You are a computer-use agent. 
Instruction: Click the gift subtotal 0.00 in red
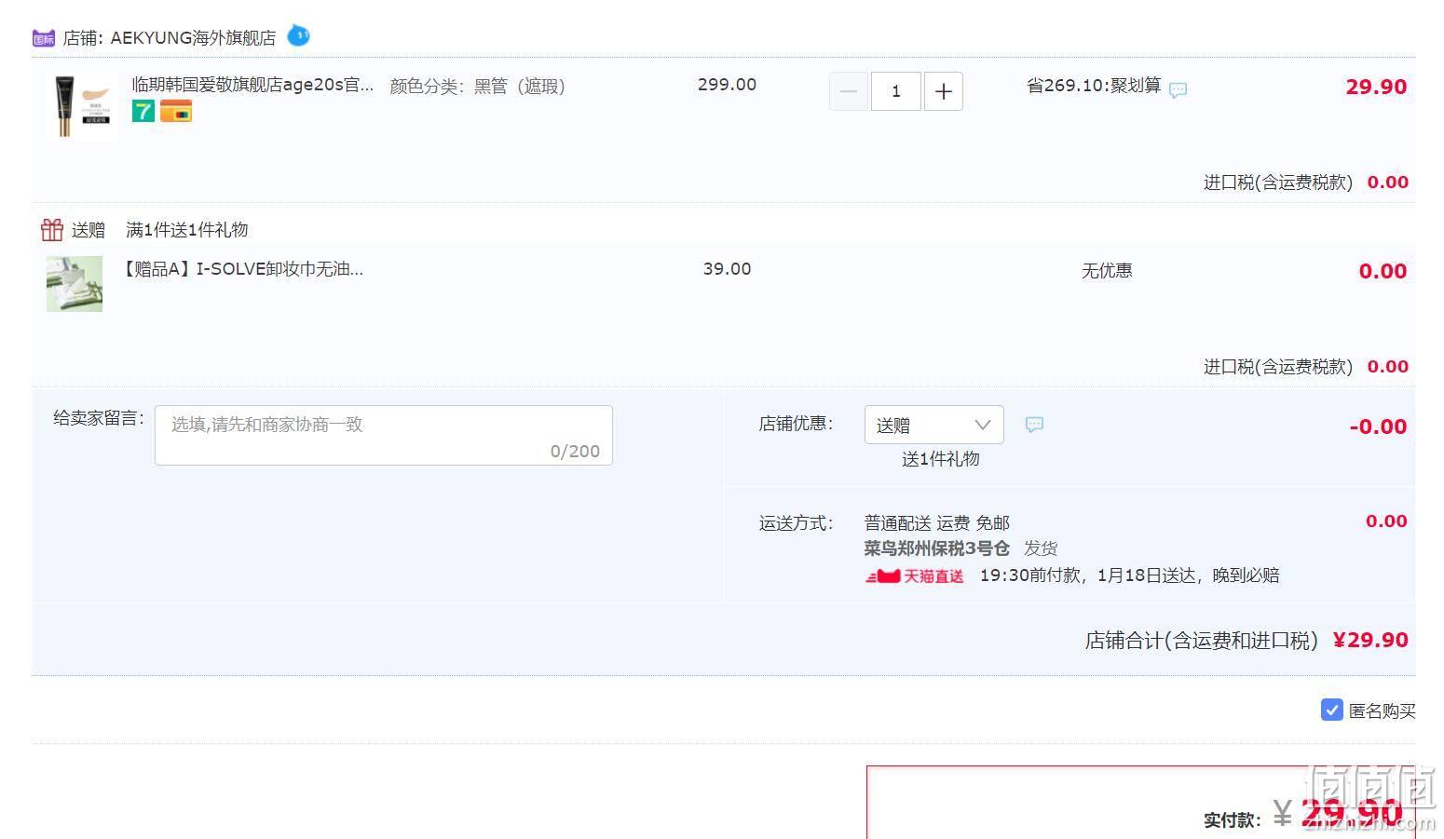(1383, 271)
